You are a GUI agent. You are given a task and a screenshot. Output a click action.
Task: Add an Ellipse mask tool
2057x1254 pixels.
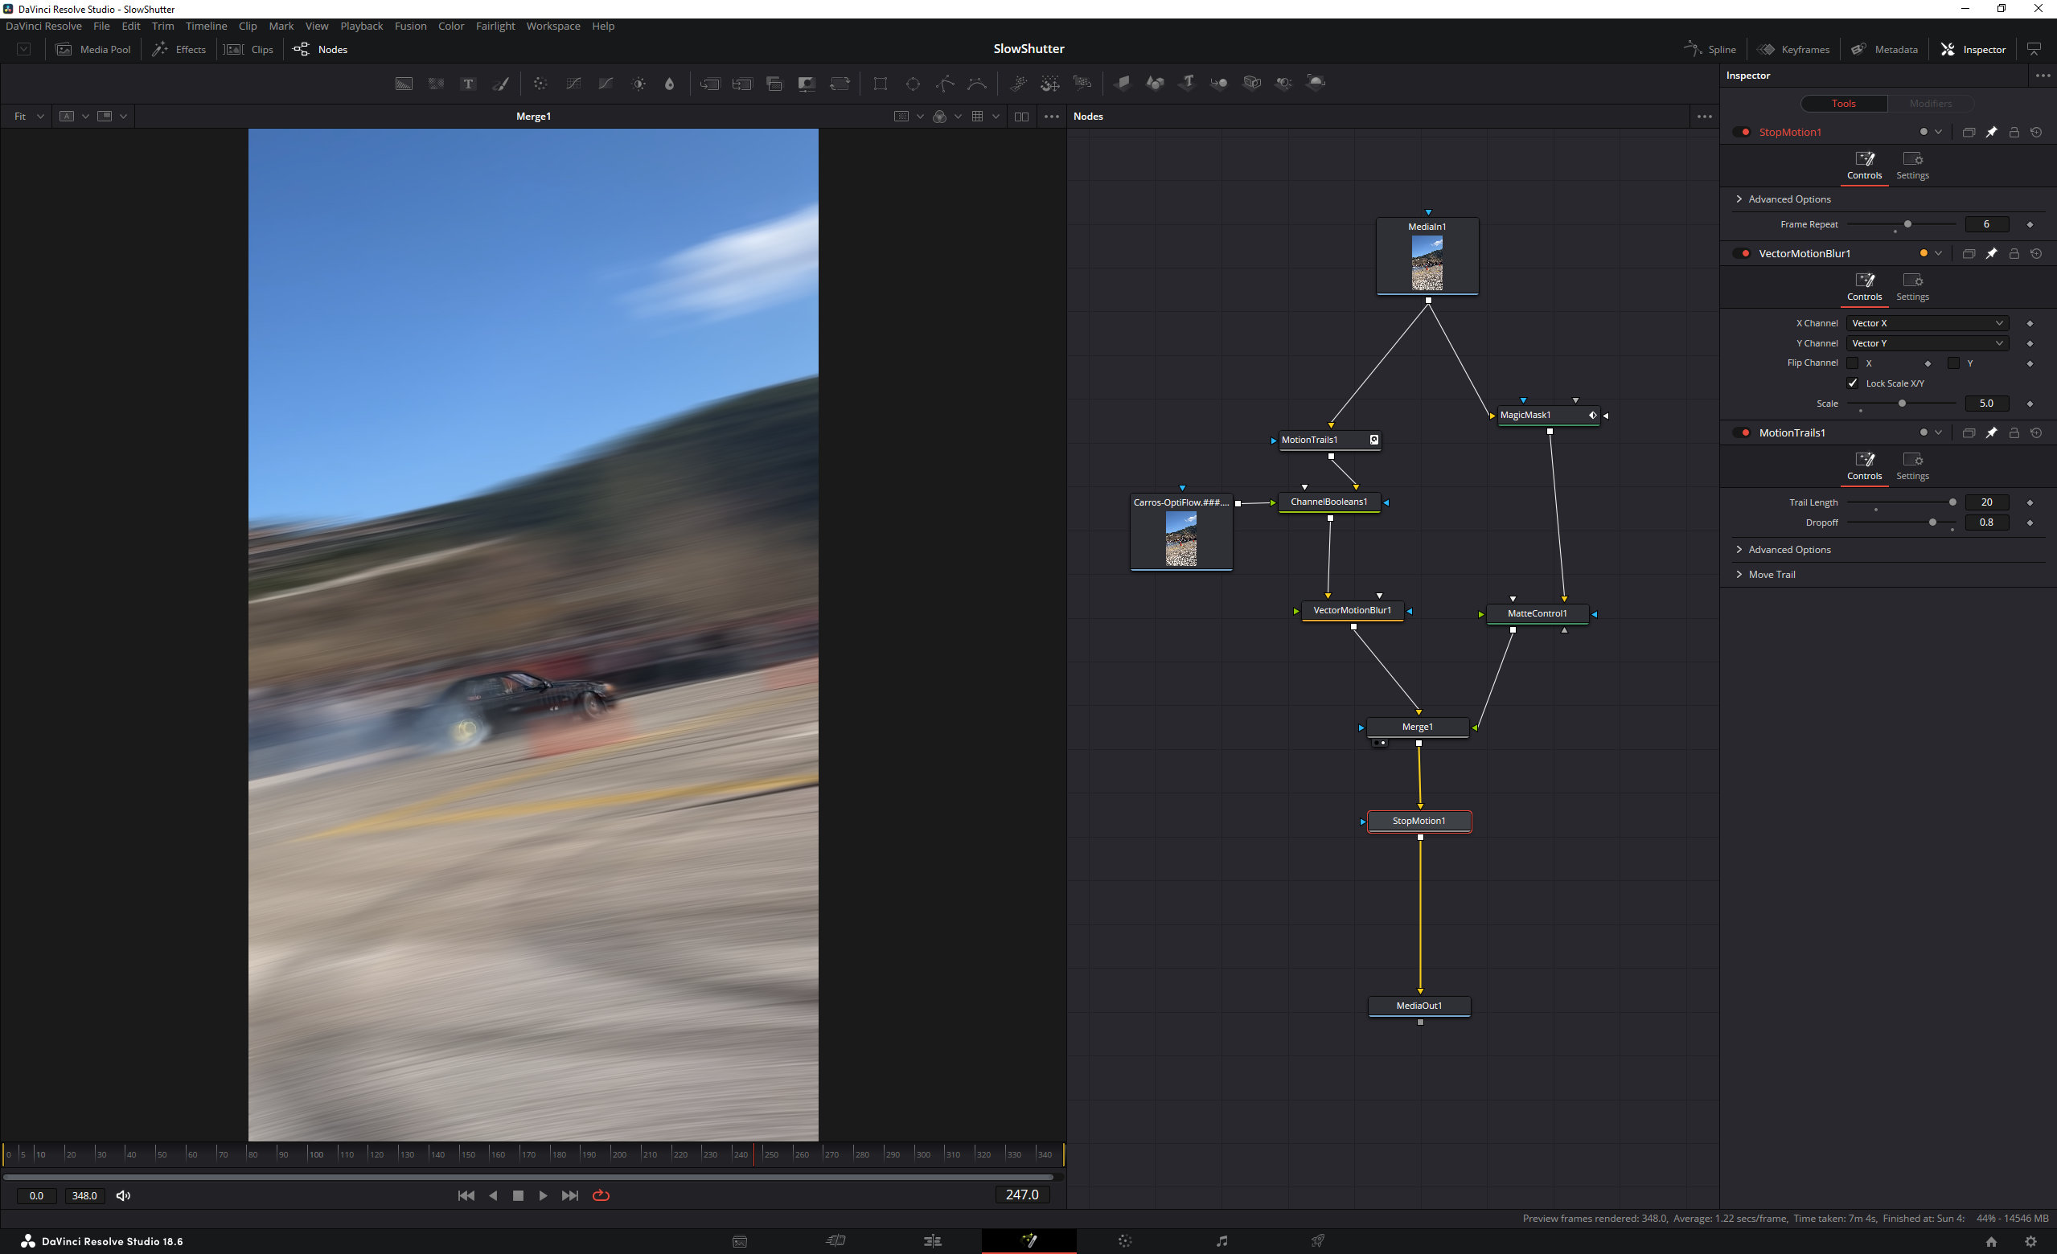[913, 84]
